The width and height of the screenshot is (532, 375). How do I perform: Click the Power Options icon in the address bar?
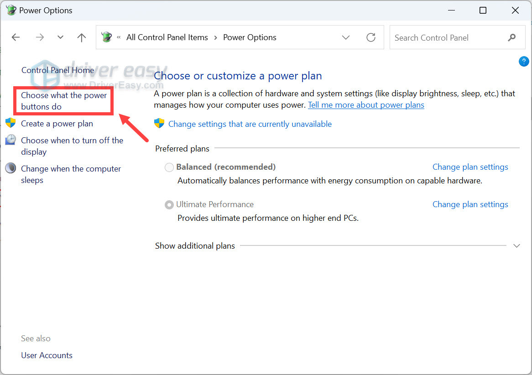(106, 37)
